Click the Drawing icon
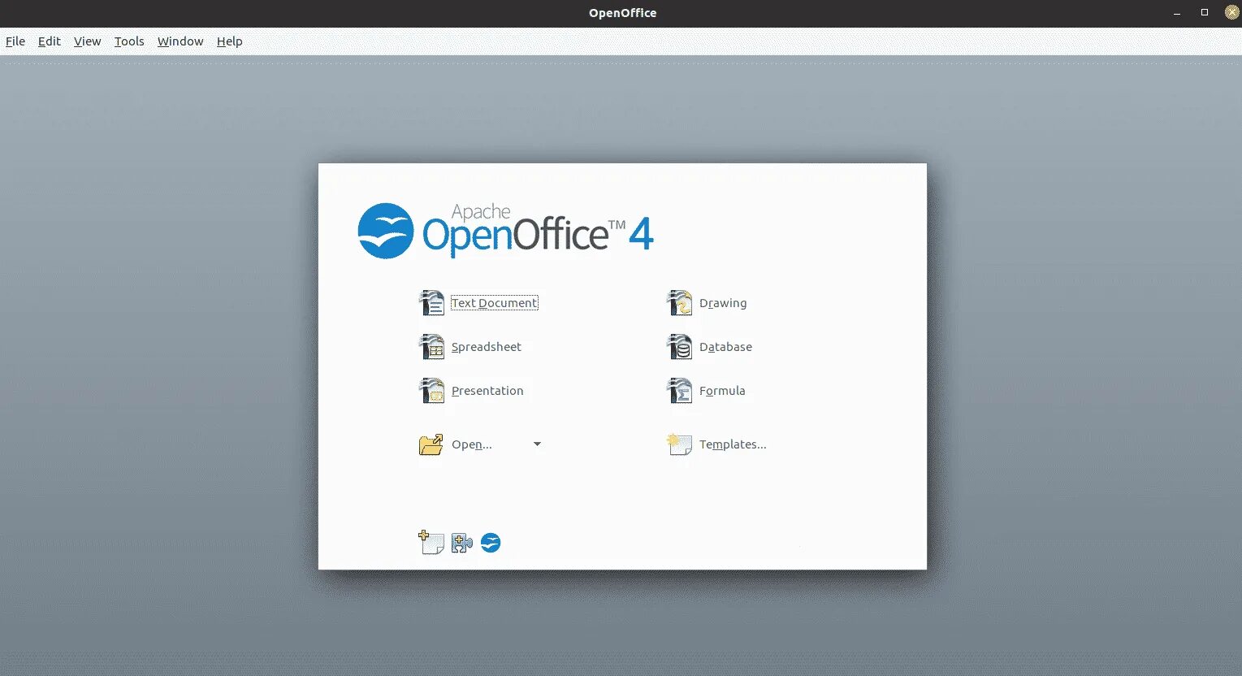This screenshot has height=676, width=1242. click(x=679, y=303)
